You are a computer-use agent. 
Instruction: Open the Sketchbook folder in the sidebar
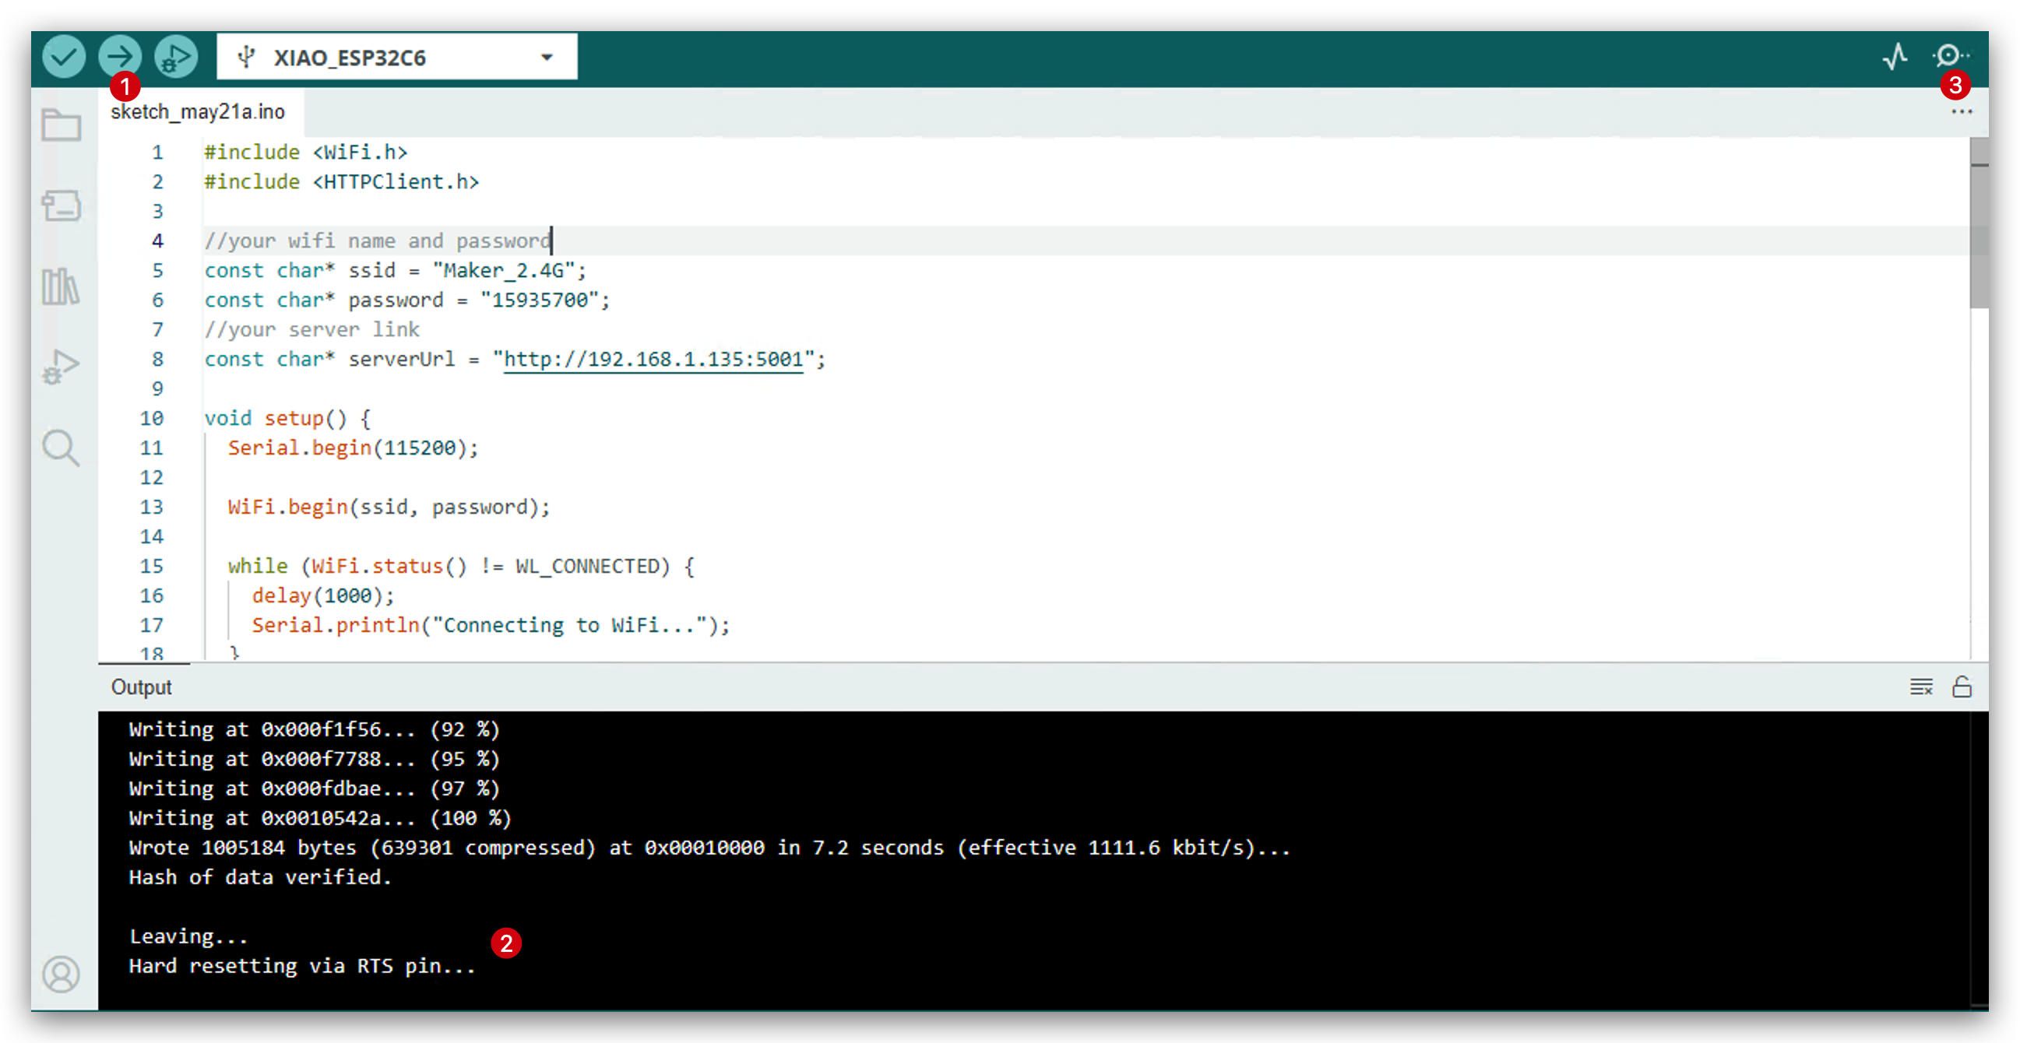point(62,125)
